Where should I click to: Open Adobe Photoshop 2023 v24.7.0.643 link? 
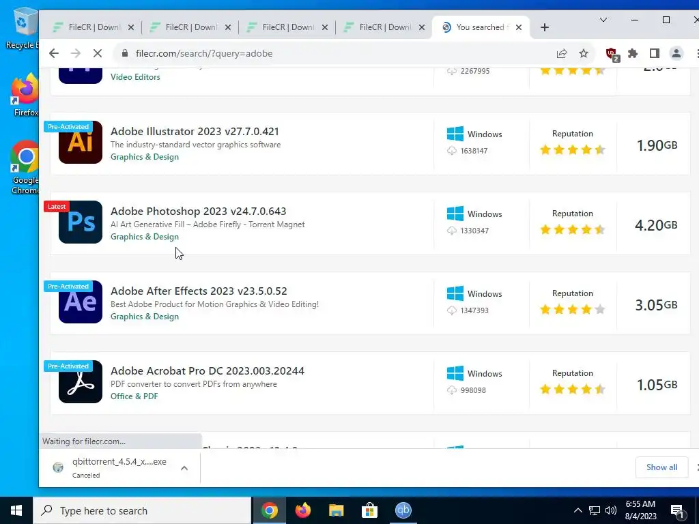click(x=199, y=212)
